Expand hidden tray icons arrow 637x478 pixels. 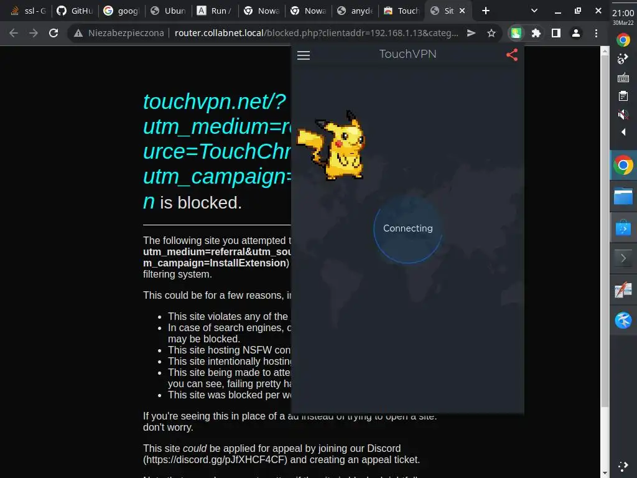(623, 132)
